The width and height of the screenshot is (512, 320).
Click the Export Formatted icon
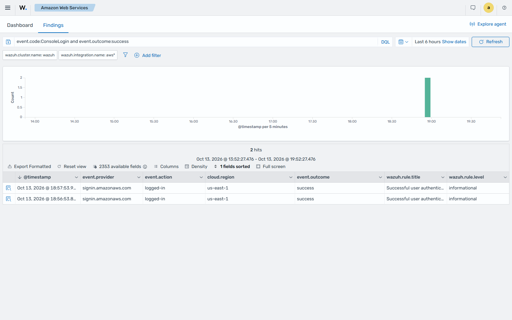(x=10, y=166)
